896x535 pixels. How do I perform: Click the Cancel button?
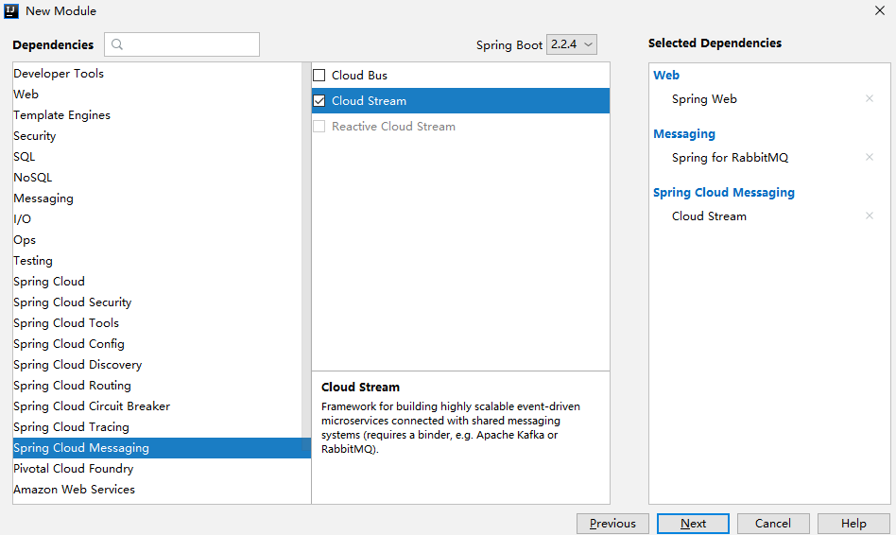773,524
